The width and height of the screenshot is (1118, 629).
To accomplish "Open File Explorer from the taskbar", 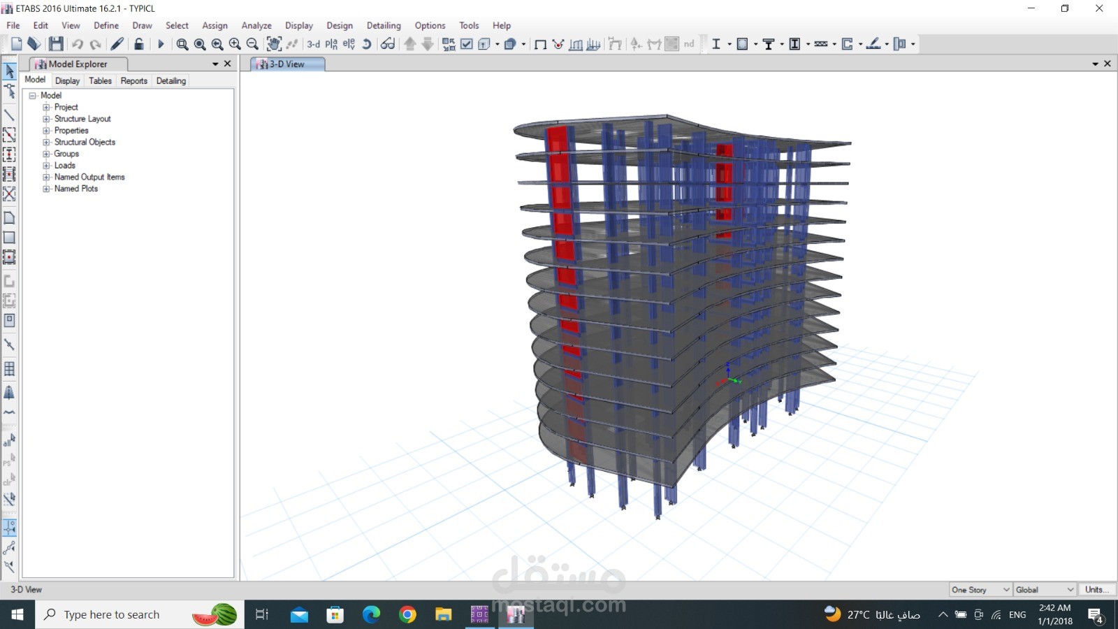I will pos(444,614).
